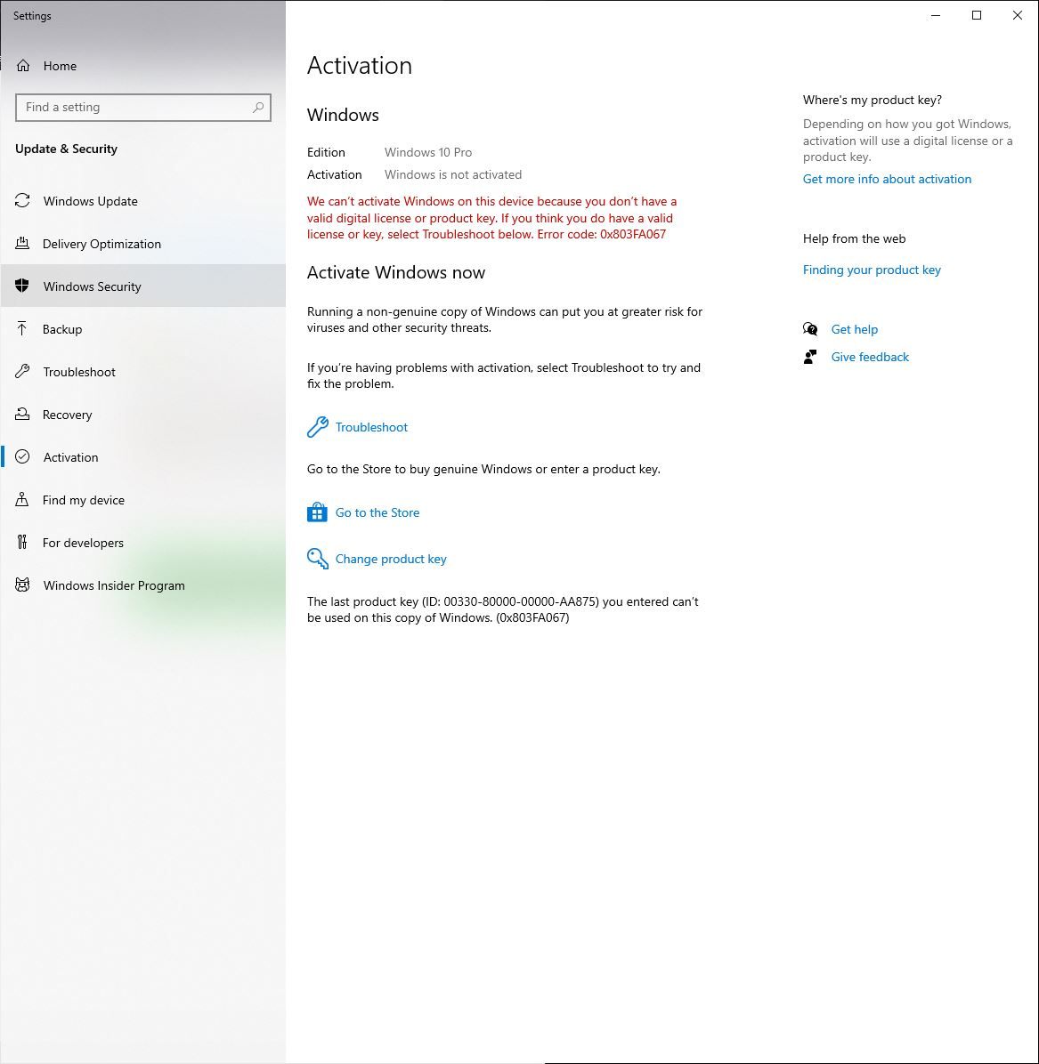
Task: Click the last product key ID message
Action: pos(502,609)
